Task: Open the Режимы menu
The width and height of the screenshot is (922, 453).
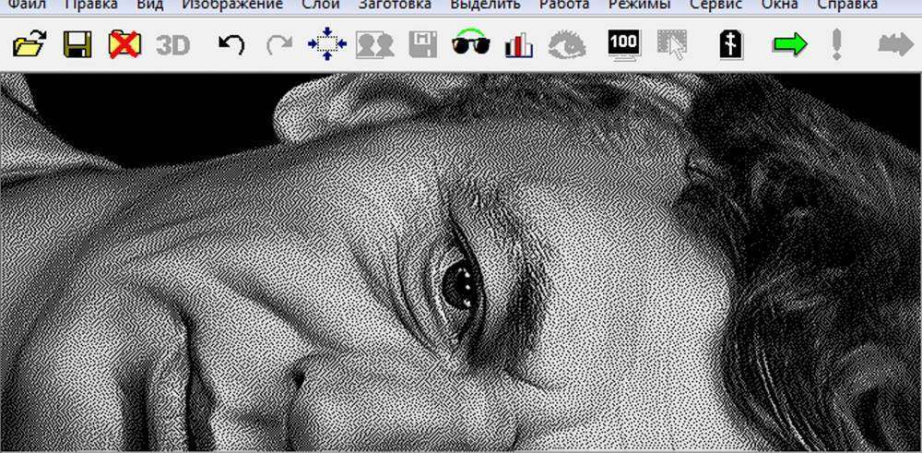Action: point(639,5)
